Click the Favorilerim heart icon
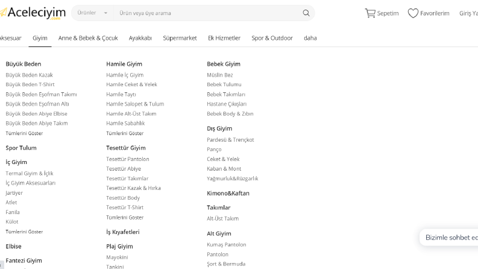 click(413, 13)
